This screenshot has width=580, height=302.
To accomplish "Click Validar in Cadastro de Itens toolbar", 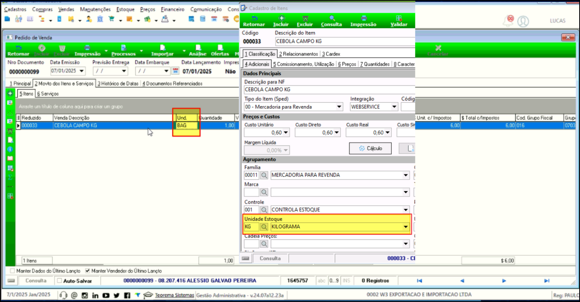I will (399, 21).
